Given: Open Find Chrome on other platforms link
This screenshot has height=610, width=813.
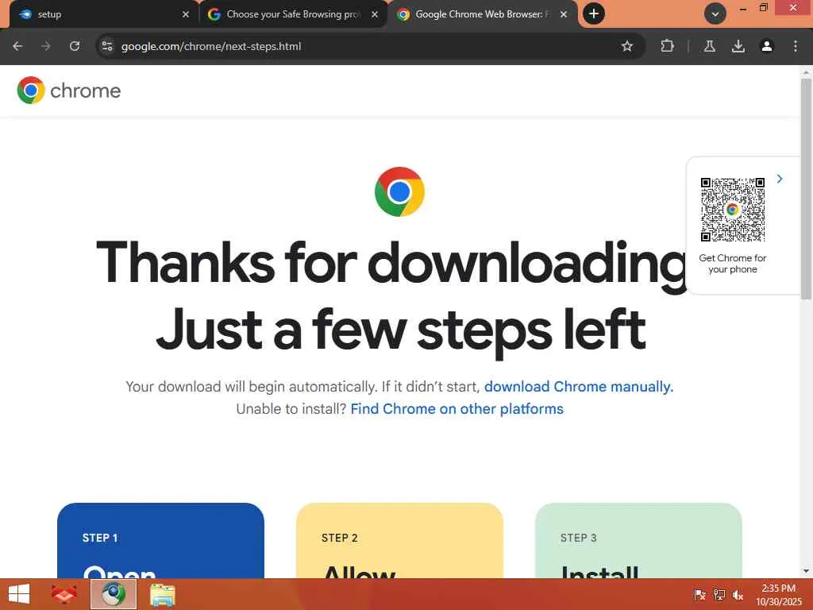Looking at the screenshot, I should tap(457, 409).
